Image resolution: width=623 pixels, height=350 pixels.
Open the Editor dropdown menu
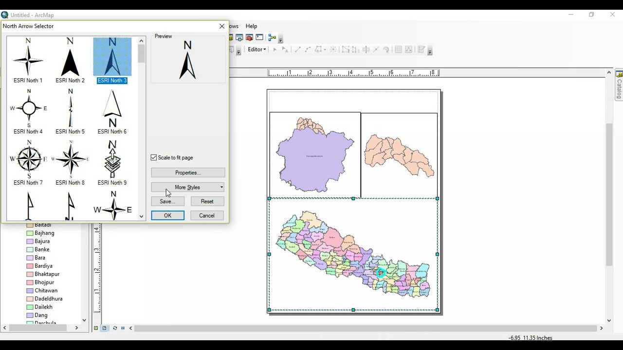click(x=257, y=50)
